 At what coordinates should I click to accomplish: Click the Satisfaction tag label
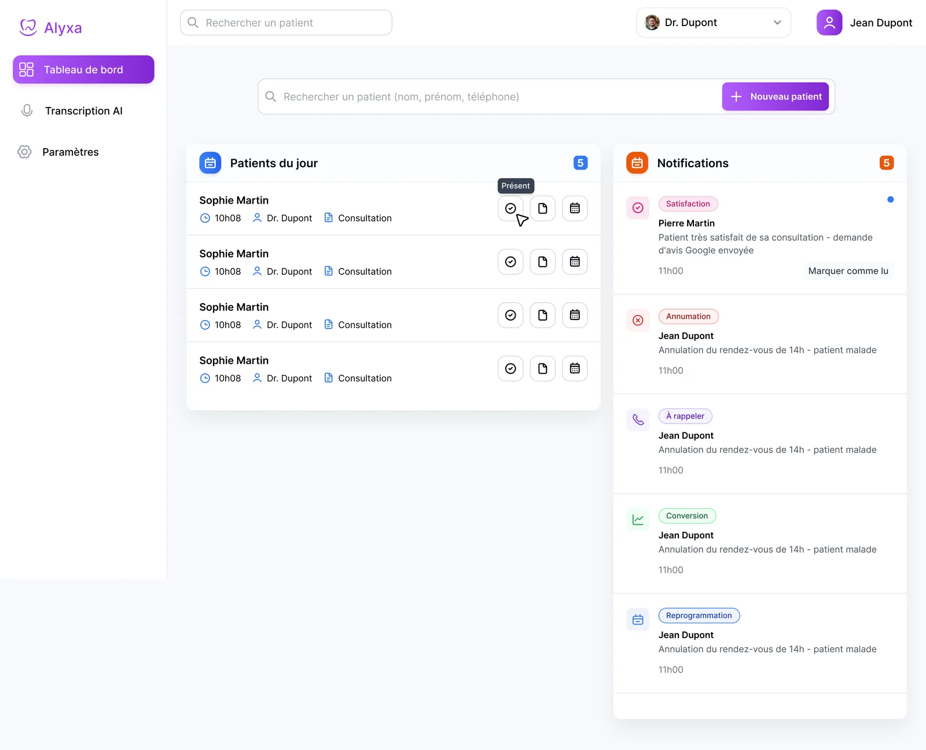[x=688, y=204]
